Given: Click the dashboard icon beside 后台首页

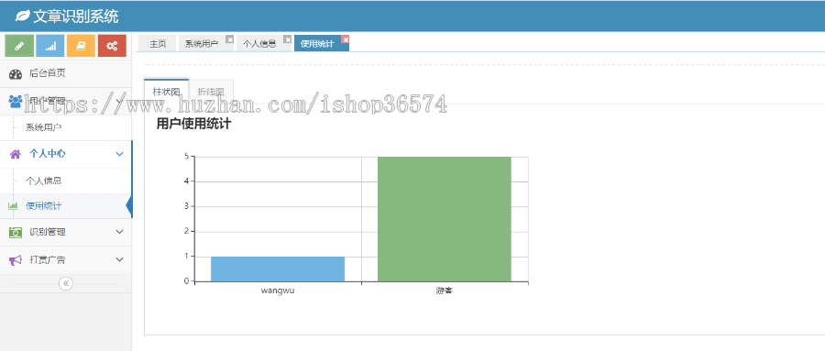Looking at the screenshot, I should 16,74.
